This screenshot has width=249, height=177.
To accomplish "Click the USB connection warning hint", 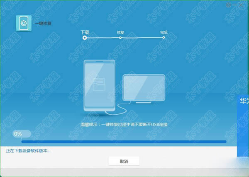I will click(124, 124).
